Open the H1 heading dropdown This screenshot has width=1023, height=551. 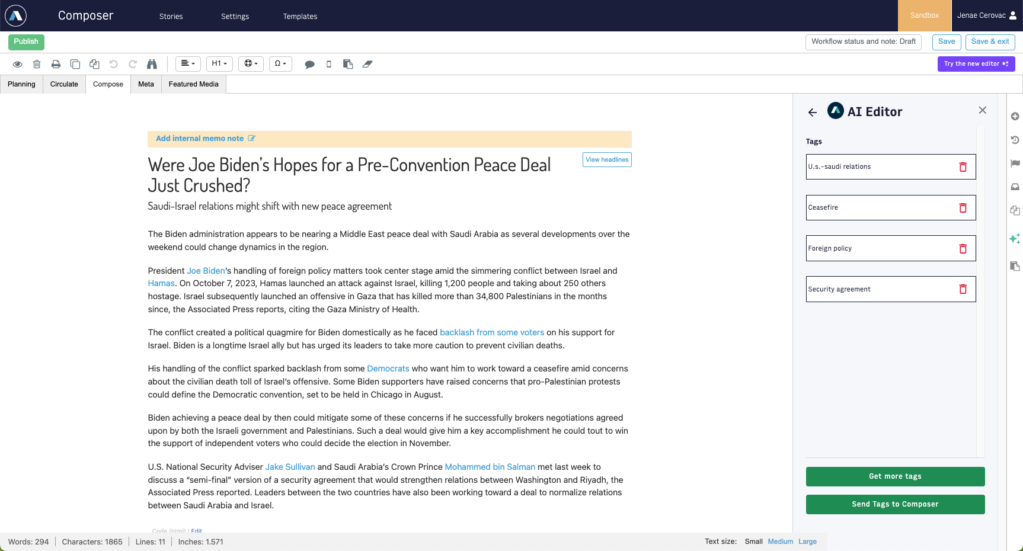click(219, 64)
